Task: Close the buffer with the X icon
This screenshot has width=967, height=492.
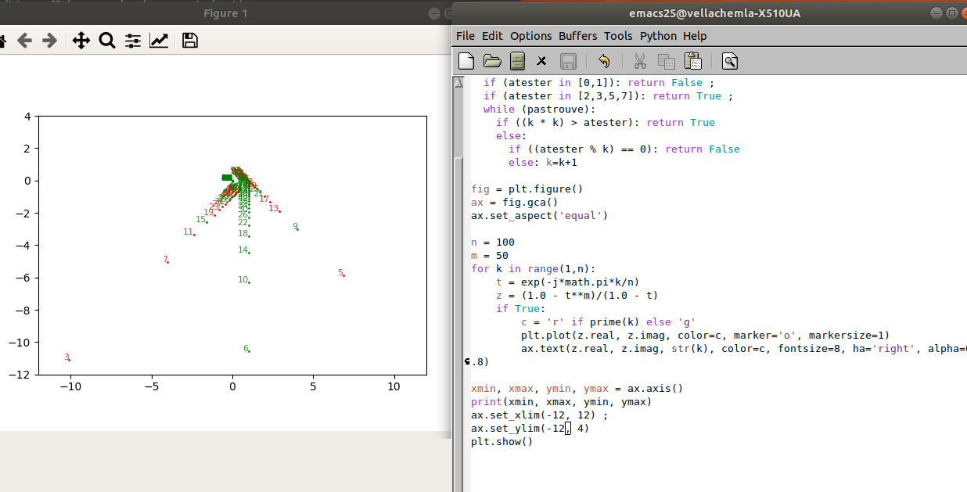Action: (541, 61)
